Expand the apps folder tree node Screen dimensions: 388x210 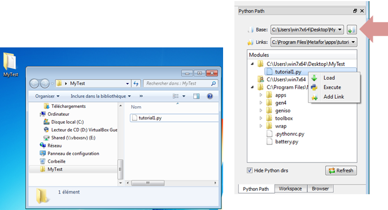point(261,95)
